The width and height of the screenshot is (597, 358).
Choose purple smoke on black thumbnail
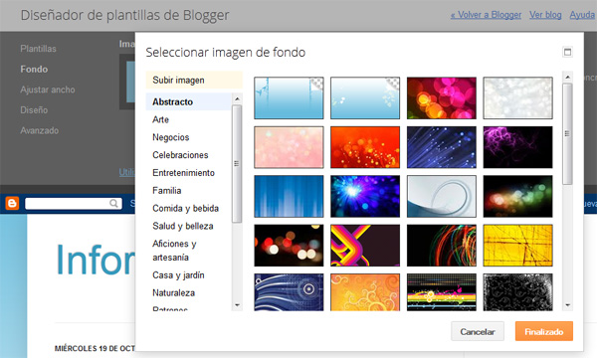pos(517,147)
